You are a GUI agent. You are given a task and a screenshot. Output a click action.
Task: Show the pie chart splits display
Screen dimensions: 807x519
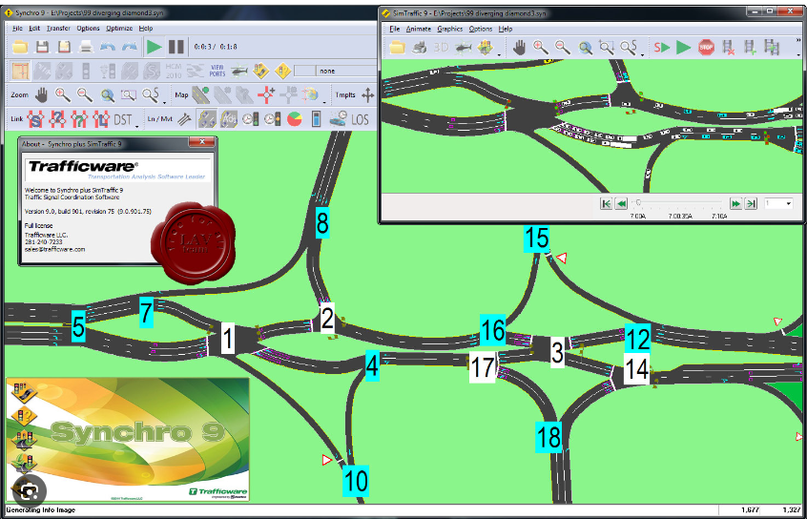pos(294,119)
